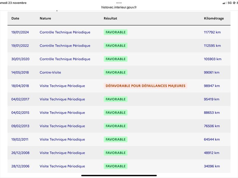
Task: Click the Kilométrage column header
Action: (214, 18)
